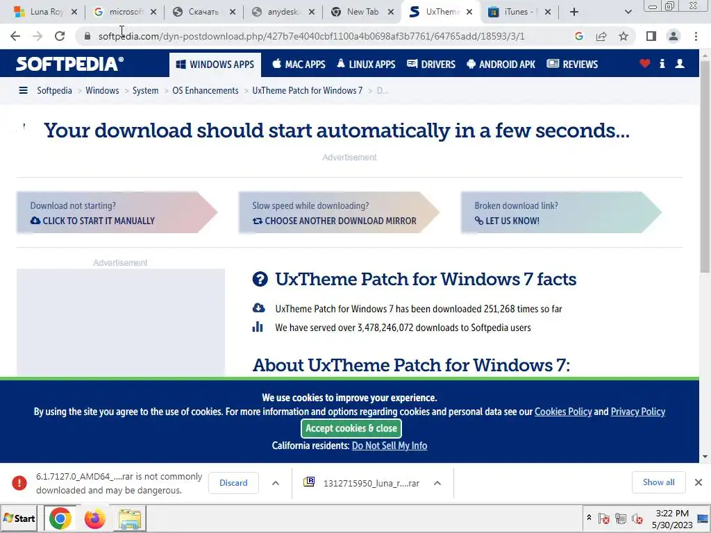Screen dimensions: 711x533
Task: Click Do Not Sell My Info link
Action: click(390, 446)
